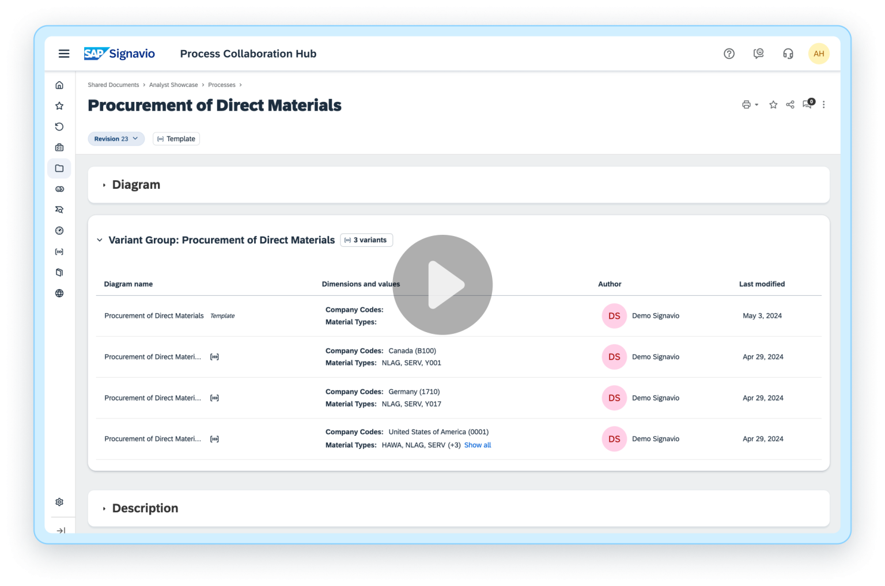Open the Favorites sidebar icon

click(59, 105)
